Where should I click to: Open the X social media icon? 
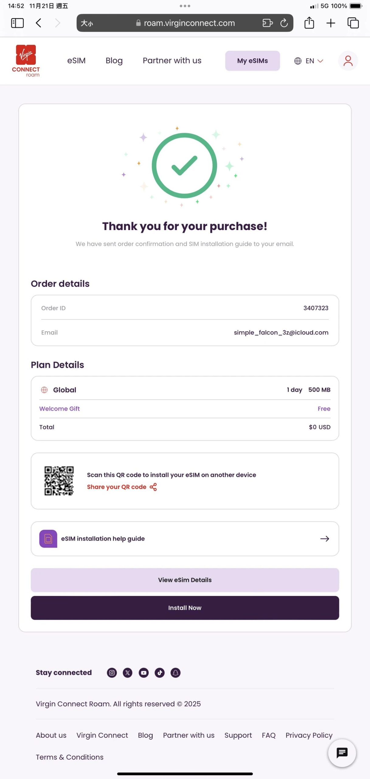(x=128, y=672)
